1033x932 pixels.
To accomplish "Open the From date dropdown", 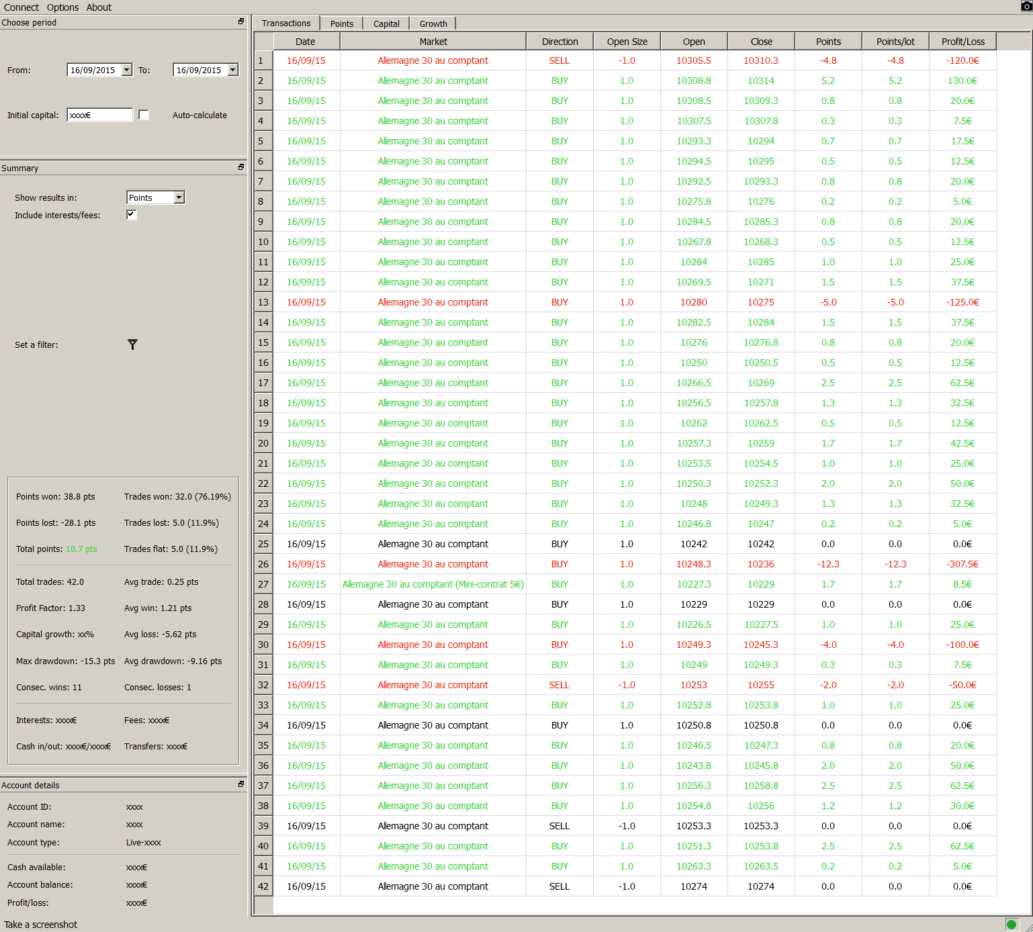I will point(127,70).
